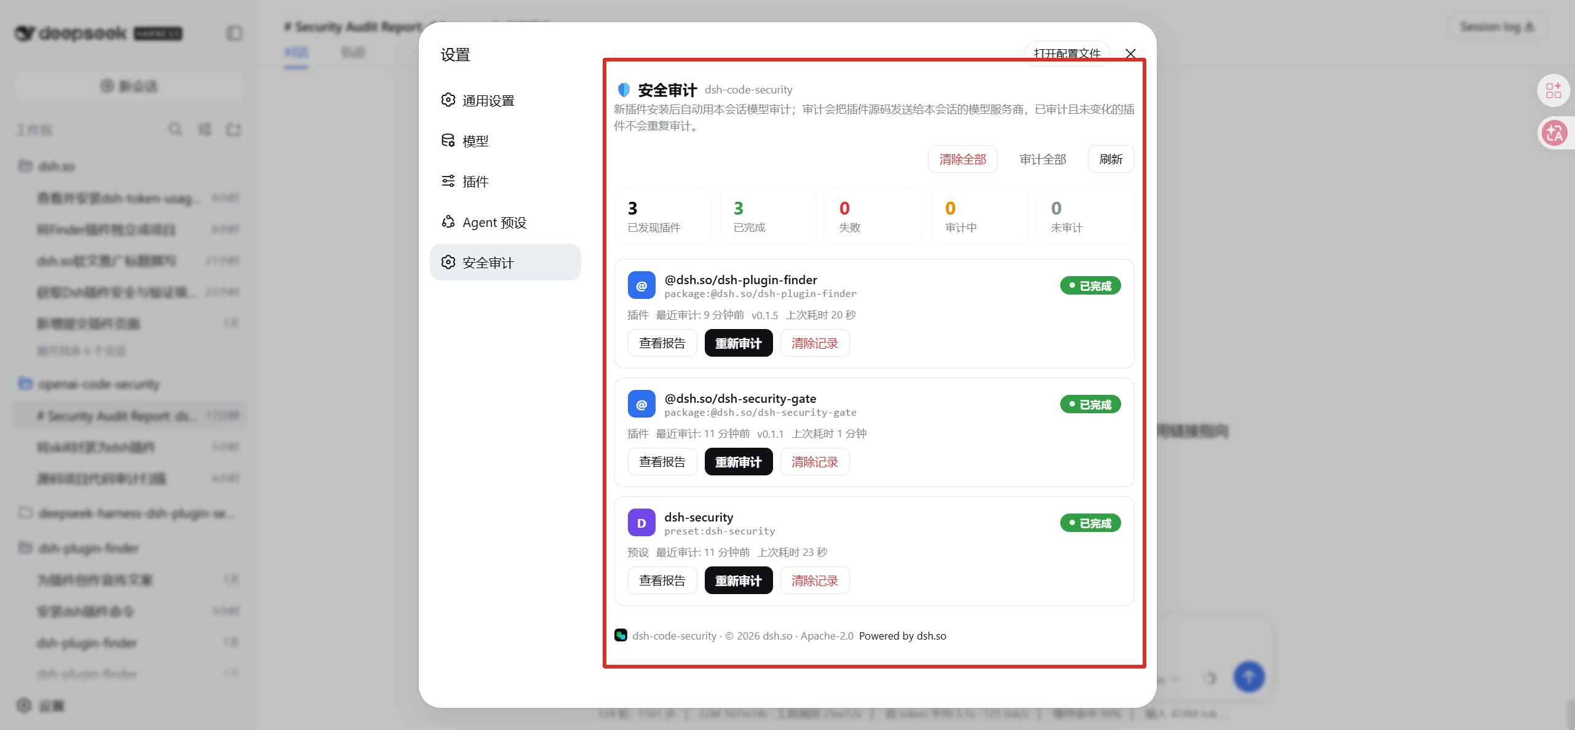The height and width of the screenshot is (730, 1575).
Task: Open the Agent 预设 settings section
Action: (x=505, y=222)
